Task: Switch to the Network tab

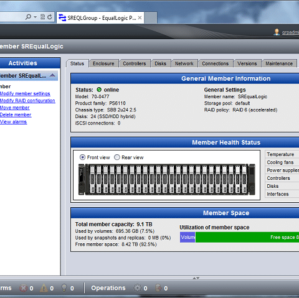Action: [184, 63]
